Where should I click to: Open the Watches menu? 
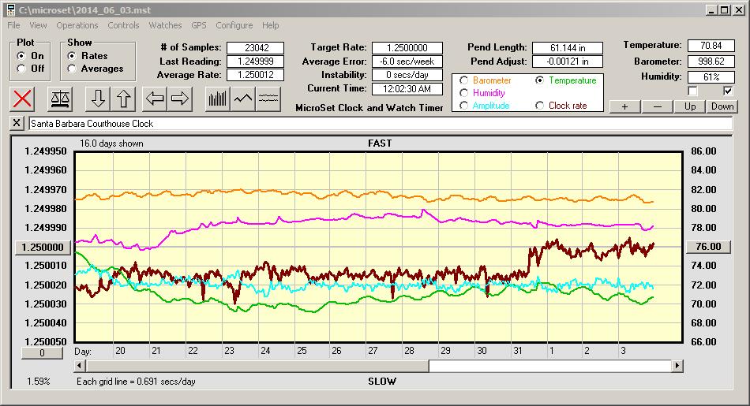(x=165, y=25)
